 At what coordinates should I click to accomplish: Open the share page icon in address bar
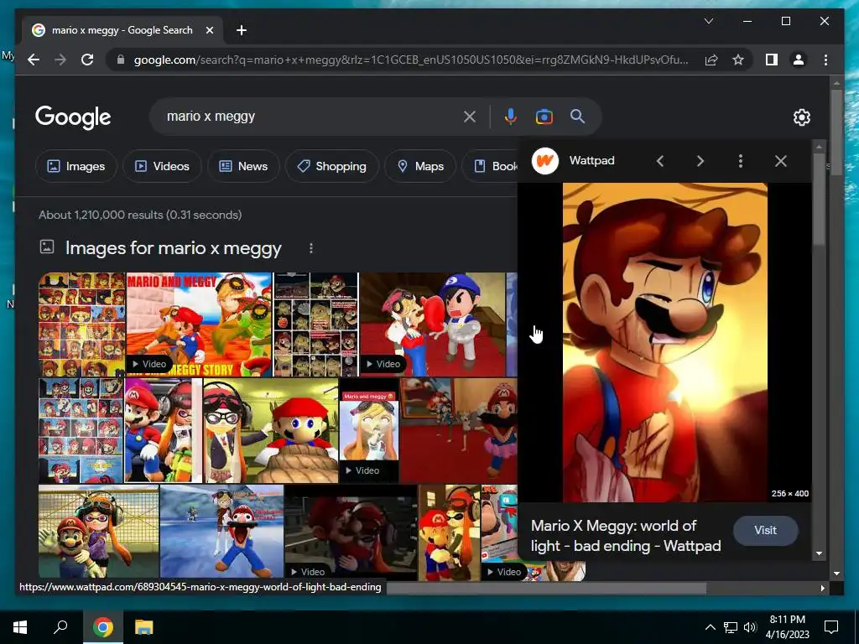point(711,60)
